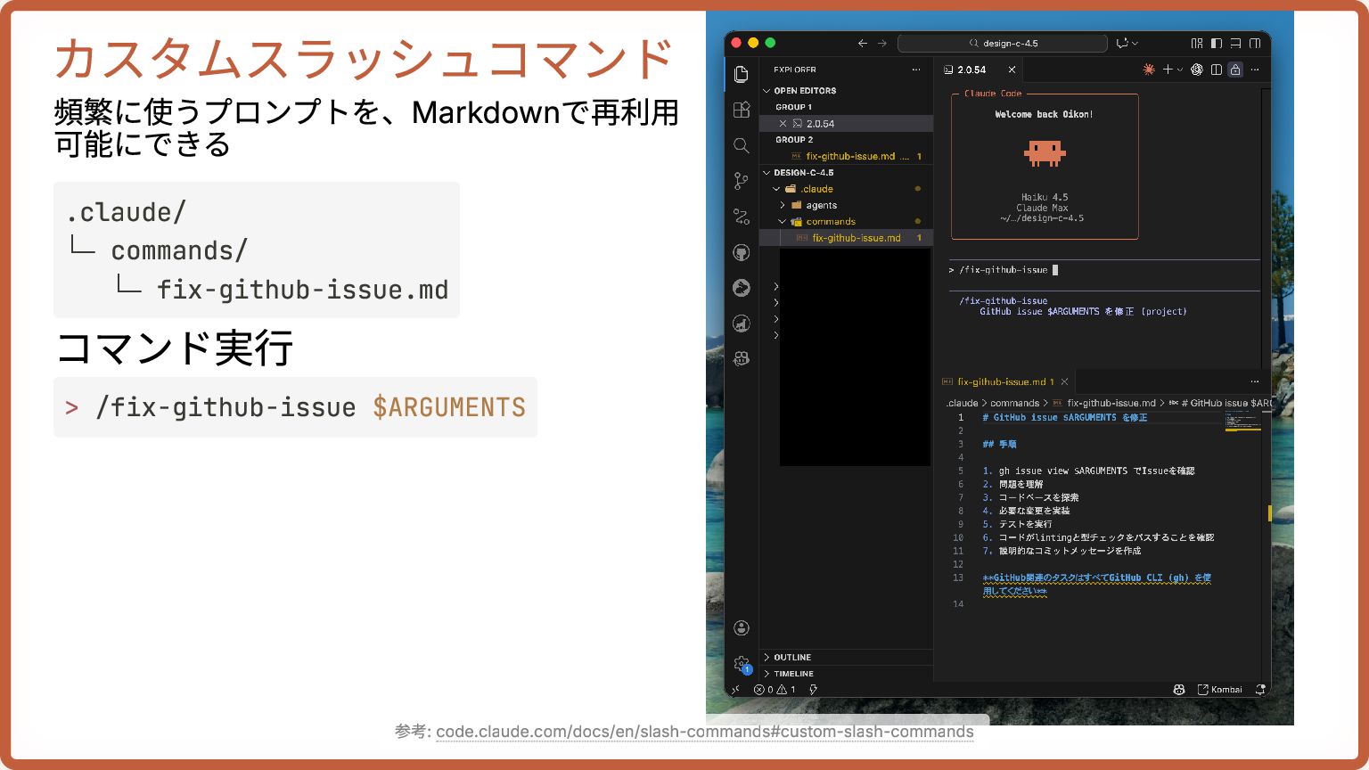Image resolution: width=1369 pixels, height=770 pixels.
Task: Open the Manage gear icon
Action: click(x=741, y=664)
